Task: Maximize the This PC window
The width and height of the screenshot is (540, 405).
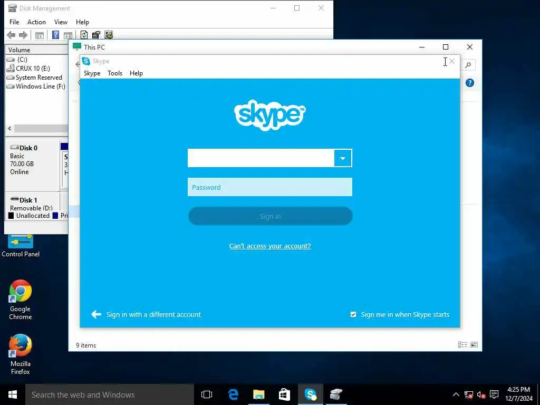Action: click(x=445, y=47)
